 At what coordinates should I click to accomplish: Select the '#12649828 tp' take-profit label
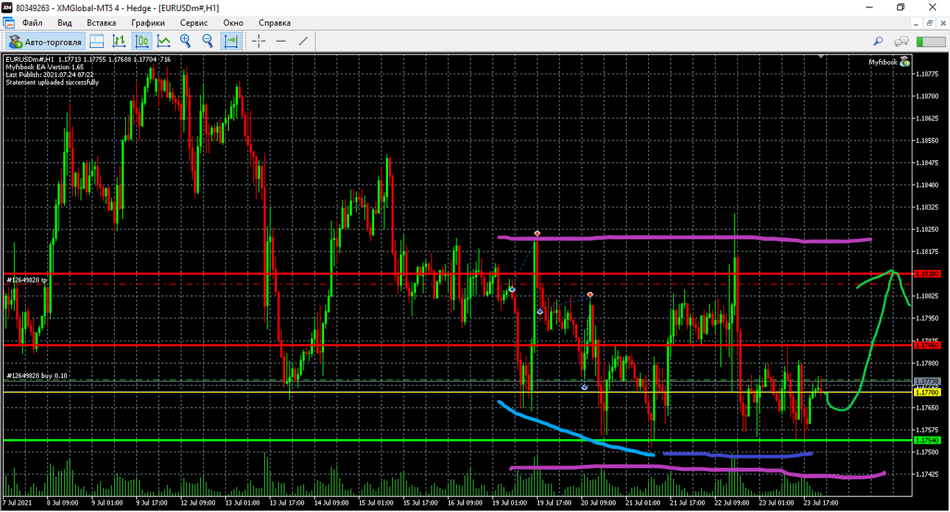coord(27,280)
